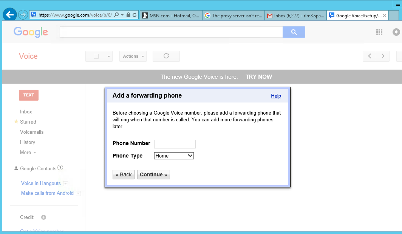
Task: Open the select checkbox dropdown arrow
Action: pos(109,56)
